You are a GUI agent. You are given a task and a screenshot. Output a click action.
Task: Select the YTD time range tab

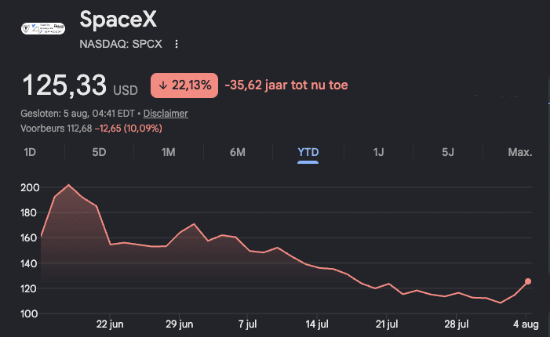pos(308,152)
